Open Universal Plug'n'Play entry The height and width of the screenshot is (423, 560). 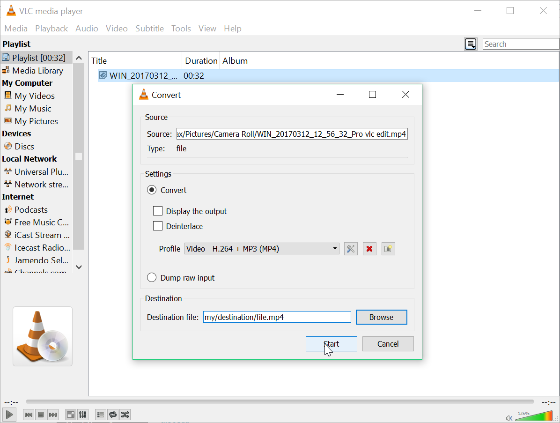coord(41,172)
